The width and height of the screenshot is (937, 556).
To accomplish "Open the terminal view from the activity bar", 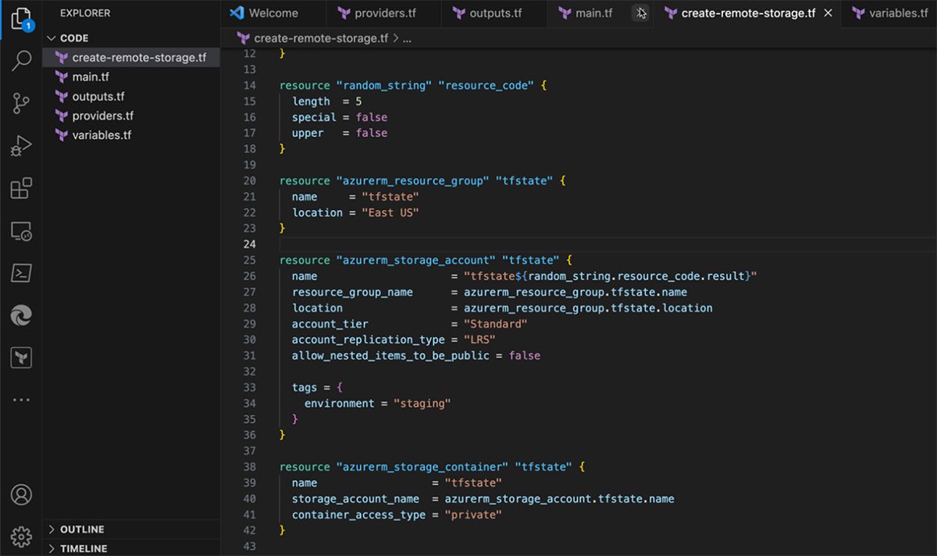I will point(21,273).
